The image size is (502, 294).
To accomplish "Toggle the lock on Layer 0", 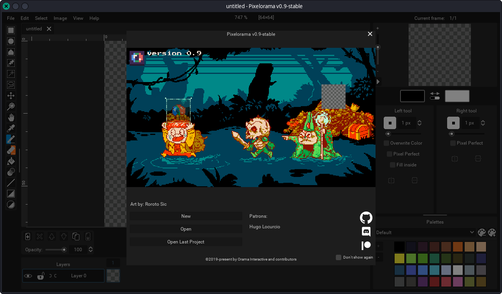I will coord(40,276).
